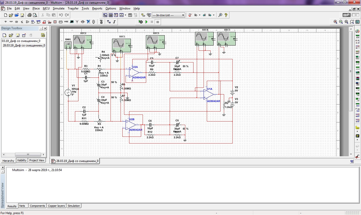
Task: Expand the Grapher icon dropdown arrow
Action: pos(126,15)
